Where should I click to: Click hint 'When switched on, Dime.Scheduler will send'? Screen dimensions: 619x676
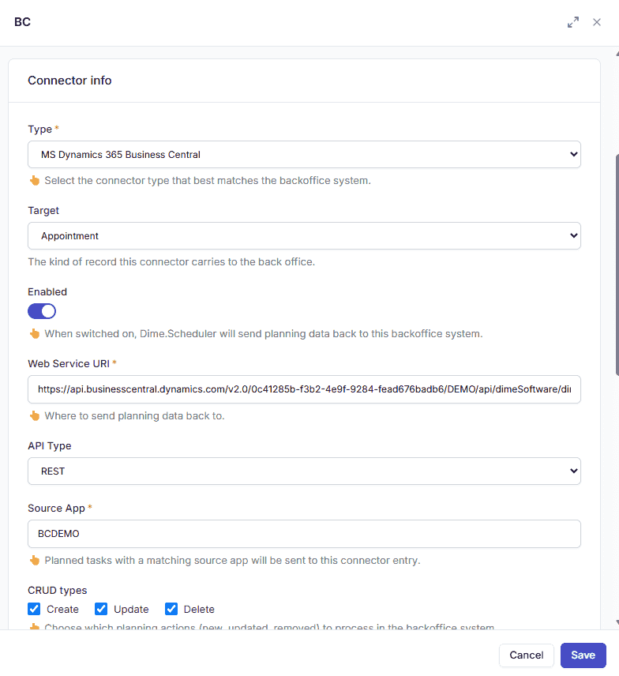(x=264, y=334)
